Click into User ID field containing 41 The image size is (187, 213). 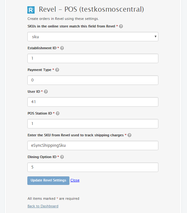(93, 102)
